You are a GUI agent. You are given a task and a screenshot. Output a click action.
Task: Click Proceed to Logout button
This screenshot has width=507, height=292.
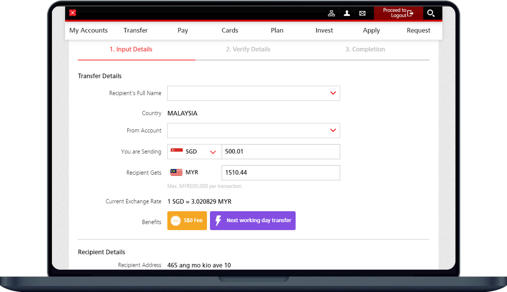(398, 13)
